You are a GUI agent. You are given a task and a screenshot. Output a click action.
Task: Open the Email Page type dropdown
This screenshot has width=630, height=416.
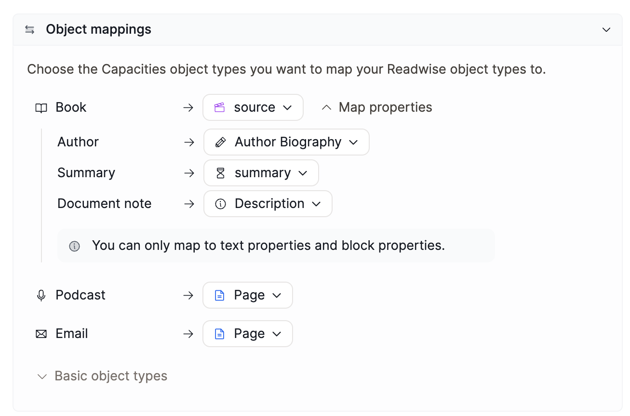click(248, 334)
